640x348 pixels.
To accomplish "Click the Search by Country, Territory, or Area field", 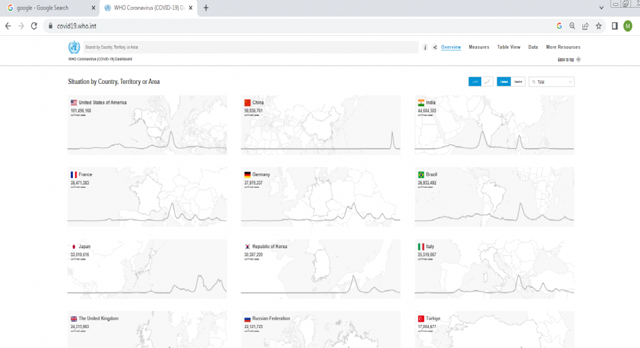I will point(250,47).
